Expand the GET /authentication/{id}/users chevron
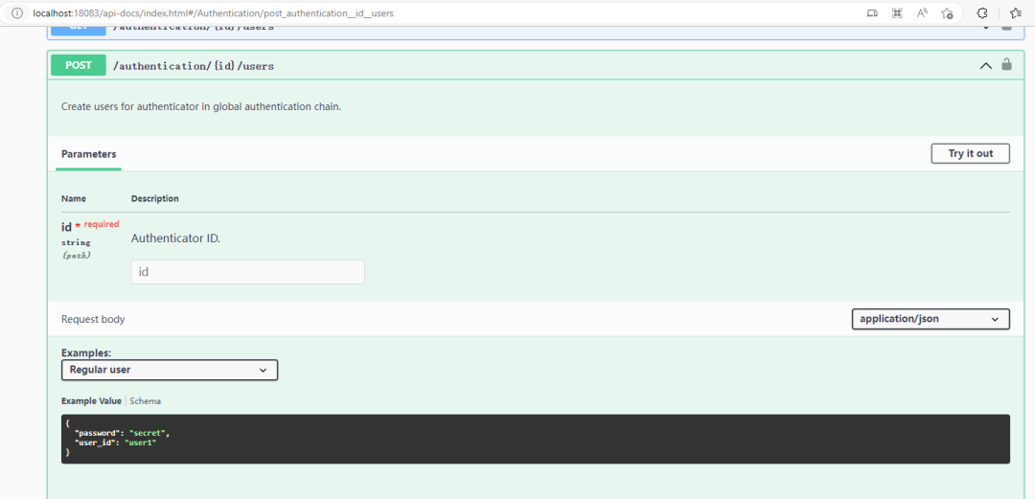Viewport: 1035px width, 499px height. pyautogui.click(x=985, y=26)
